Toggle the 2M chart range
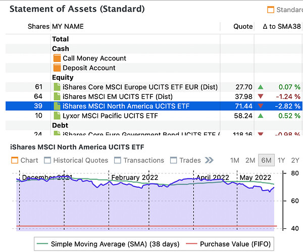Image resolution: width=303 pixels, height=252 pixels. [x=250, y=160]
